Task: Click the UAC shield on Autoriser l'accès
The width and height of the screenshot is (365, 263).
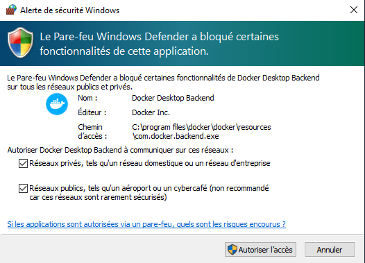Action: [232, 250]
